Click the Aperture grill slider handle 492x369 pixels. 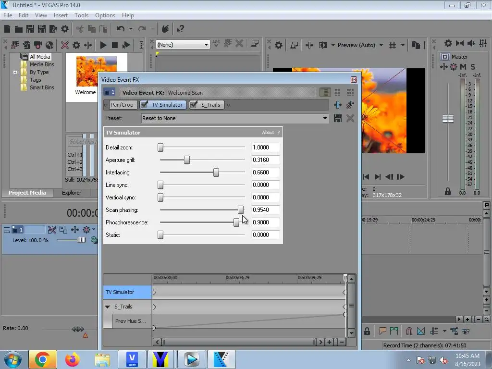click(x=187, y=160)
